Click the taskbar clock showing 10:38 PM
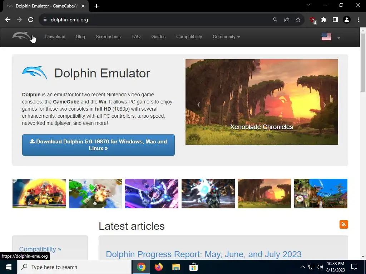366x274 pixels. click(335, 267)
